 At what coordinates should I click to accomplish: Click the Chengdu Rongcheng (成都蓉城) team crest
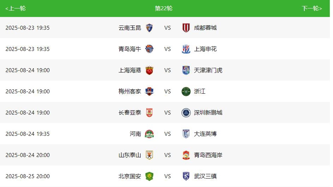coord(186,28)
